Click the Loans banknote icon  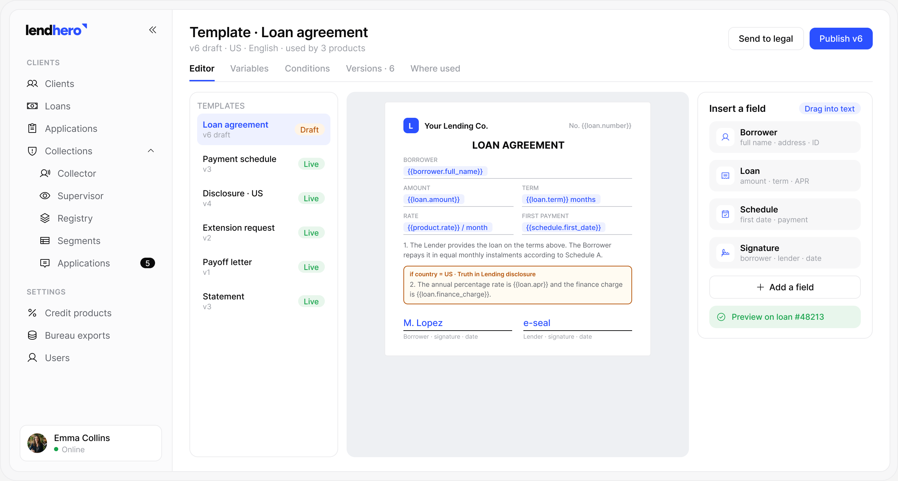[32, 106]
